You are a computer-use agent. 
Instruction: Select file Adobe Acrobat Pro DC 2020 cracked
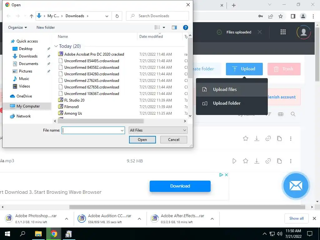coord(94,54)
